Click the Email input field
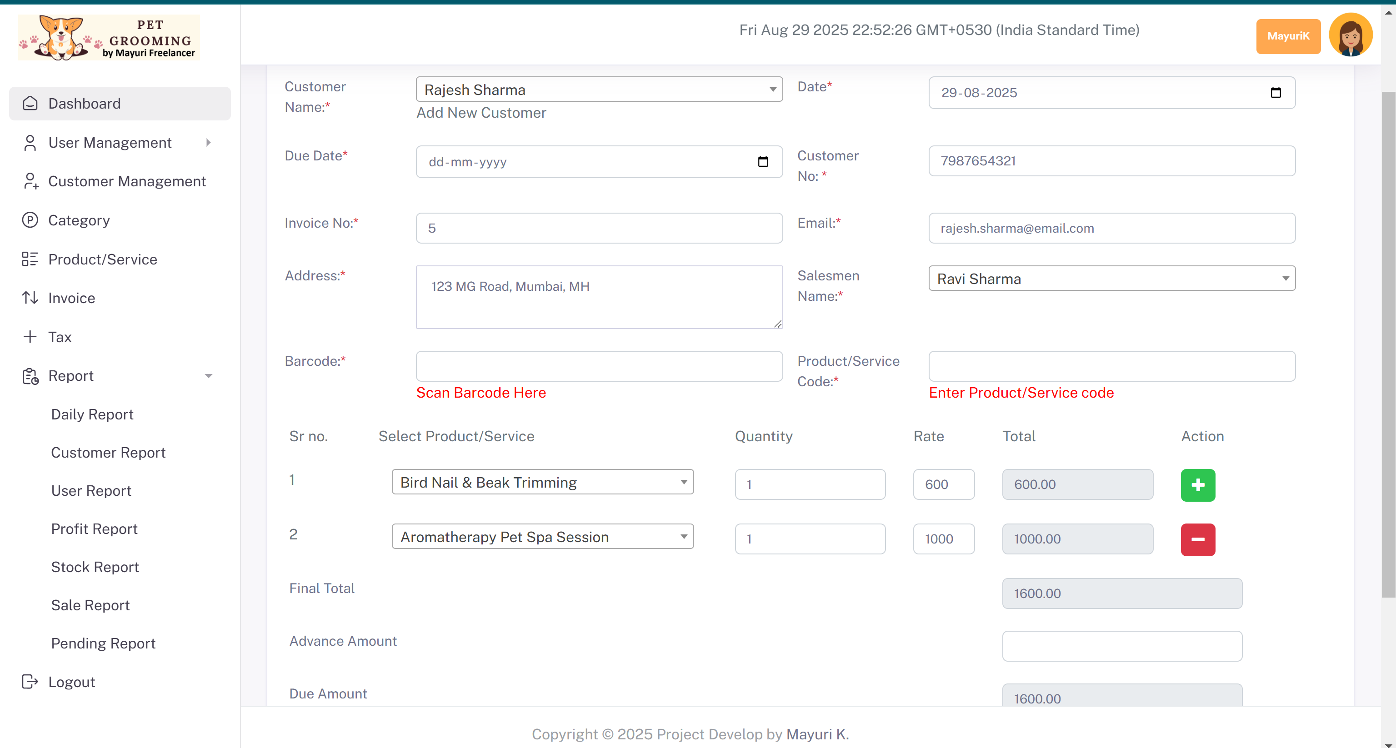 tap(1111, 228)
